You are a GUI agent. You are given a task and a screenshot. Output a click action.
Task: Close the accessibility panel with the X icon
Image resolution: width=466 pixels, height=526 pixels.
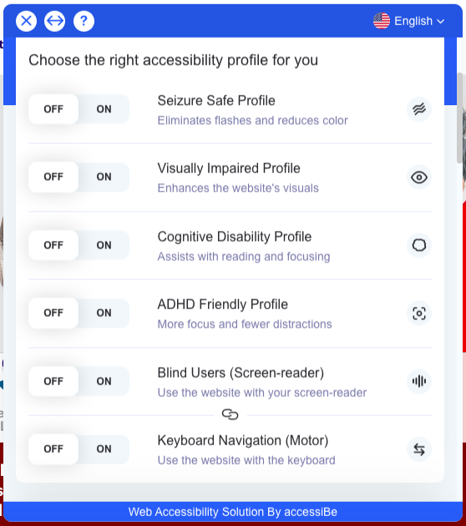point(26,21)
